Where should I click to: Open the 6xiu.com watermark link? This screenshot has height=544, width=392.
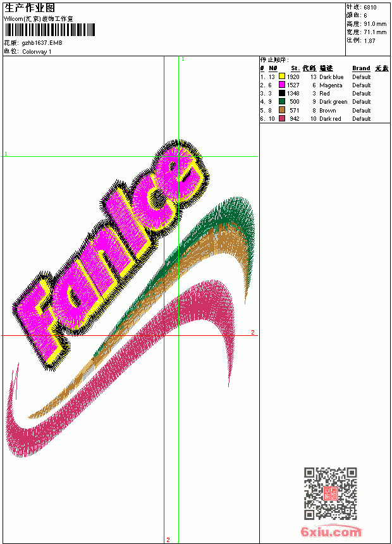[x=331, y=531]
